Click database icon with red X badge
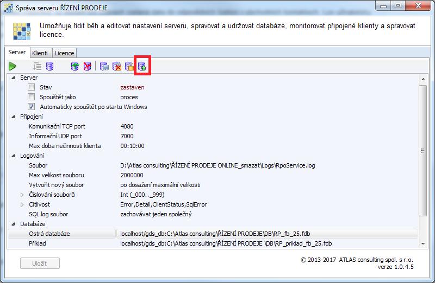Image resolution: width=435 pixels, height=283 pixels. (x=117, y=66)
